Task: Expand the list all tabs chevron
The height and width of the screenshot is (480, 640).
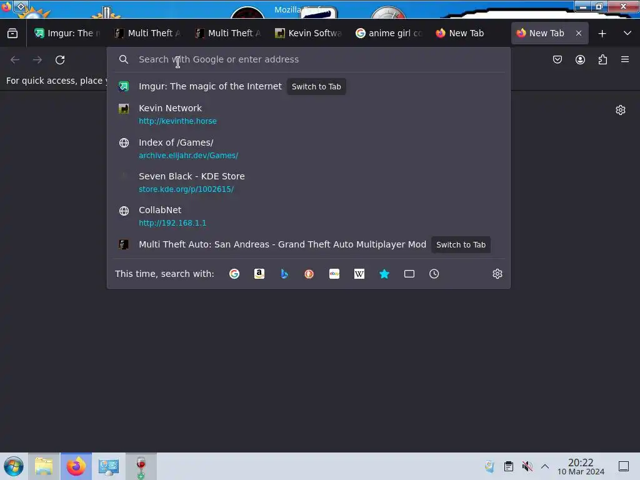Action: [x=627, y=34]
